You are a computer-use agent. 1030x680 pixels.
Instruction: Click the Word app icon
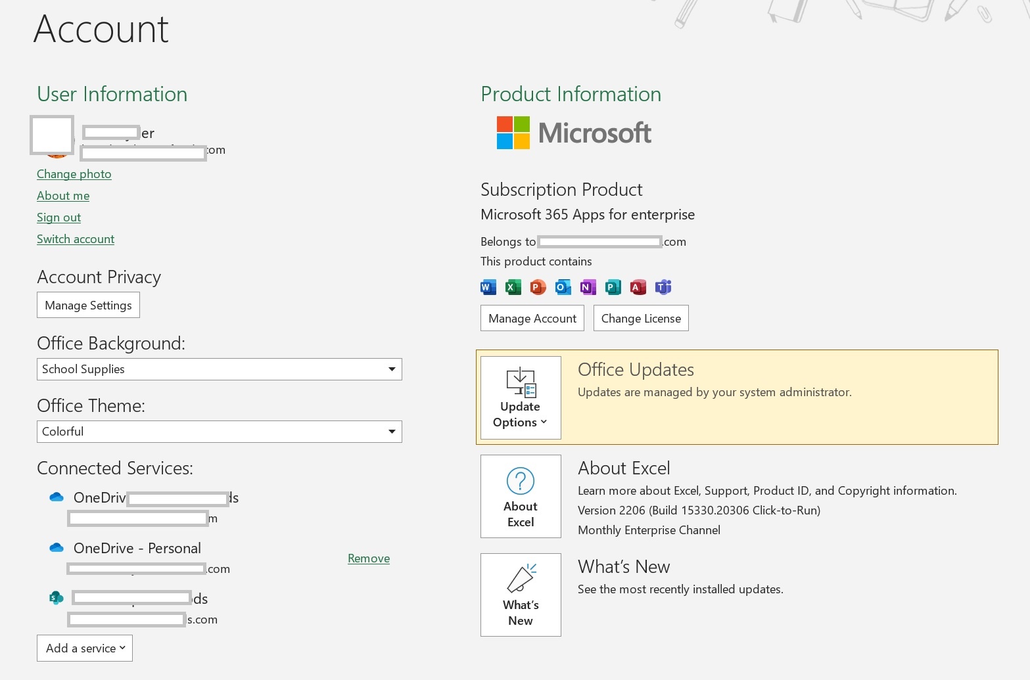click(x=488, y=287)
